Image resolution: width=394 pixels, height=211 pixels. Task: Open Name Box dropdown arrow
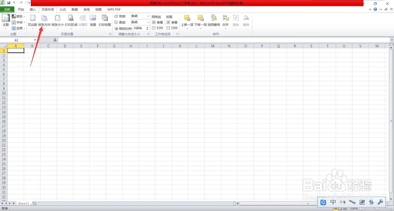(x=35, y=40)
